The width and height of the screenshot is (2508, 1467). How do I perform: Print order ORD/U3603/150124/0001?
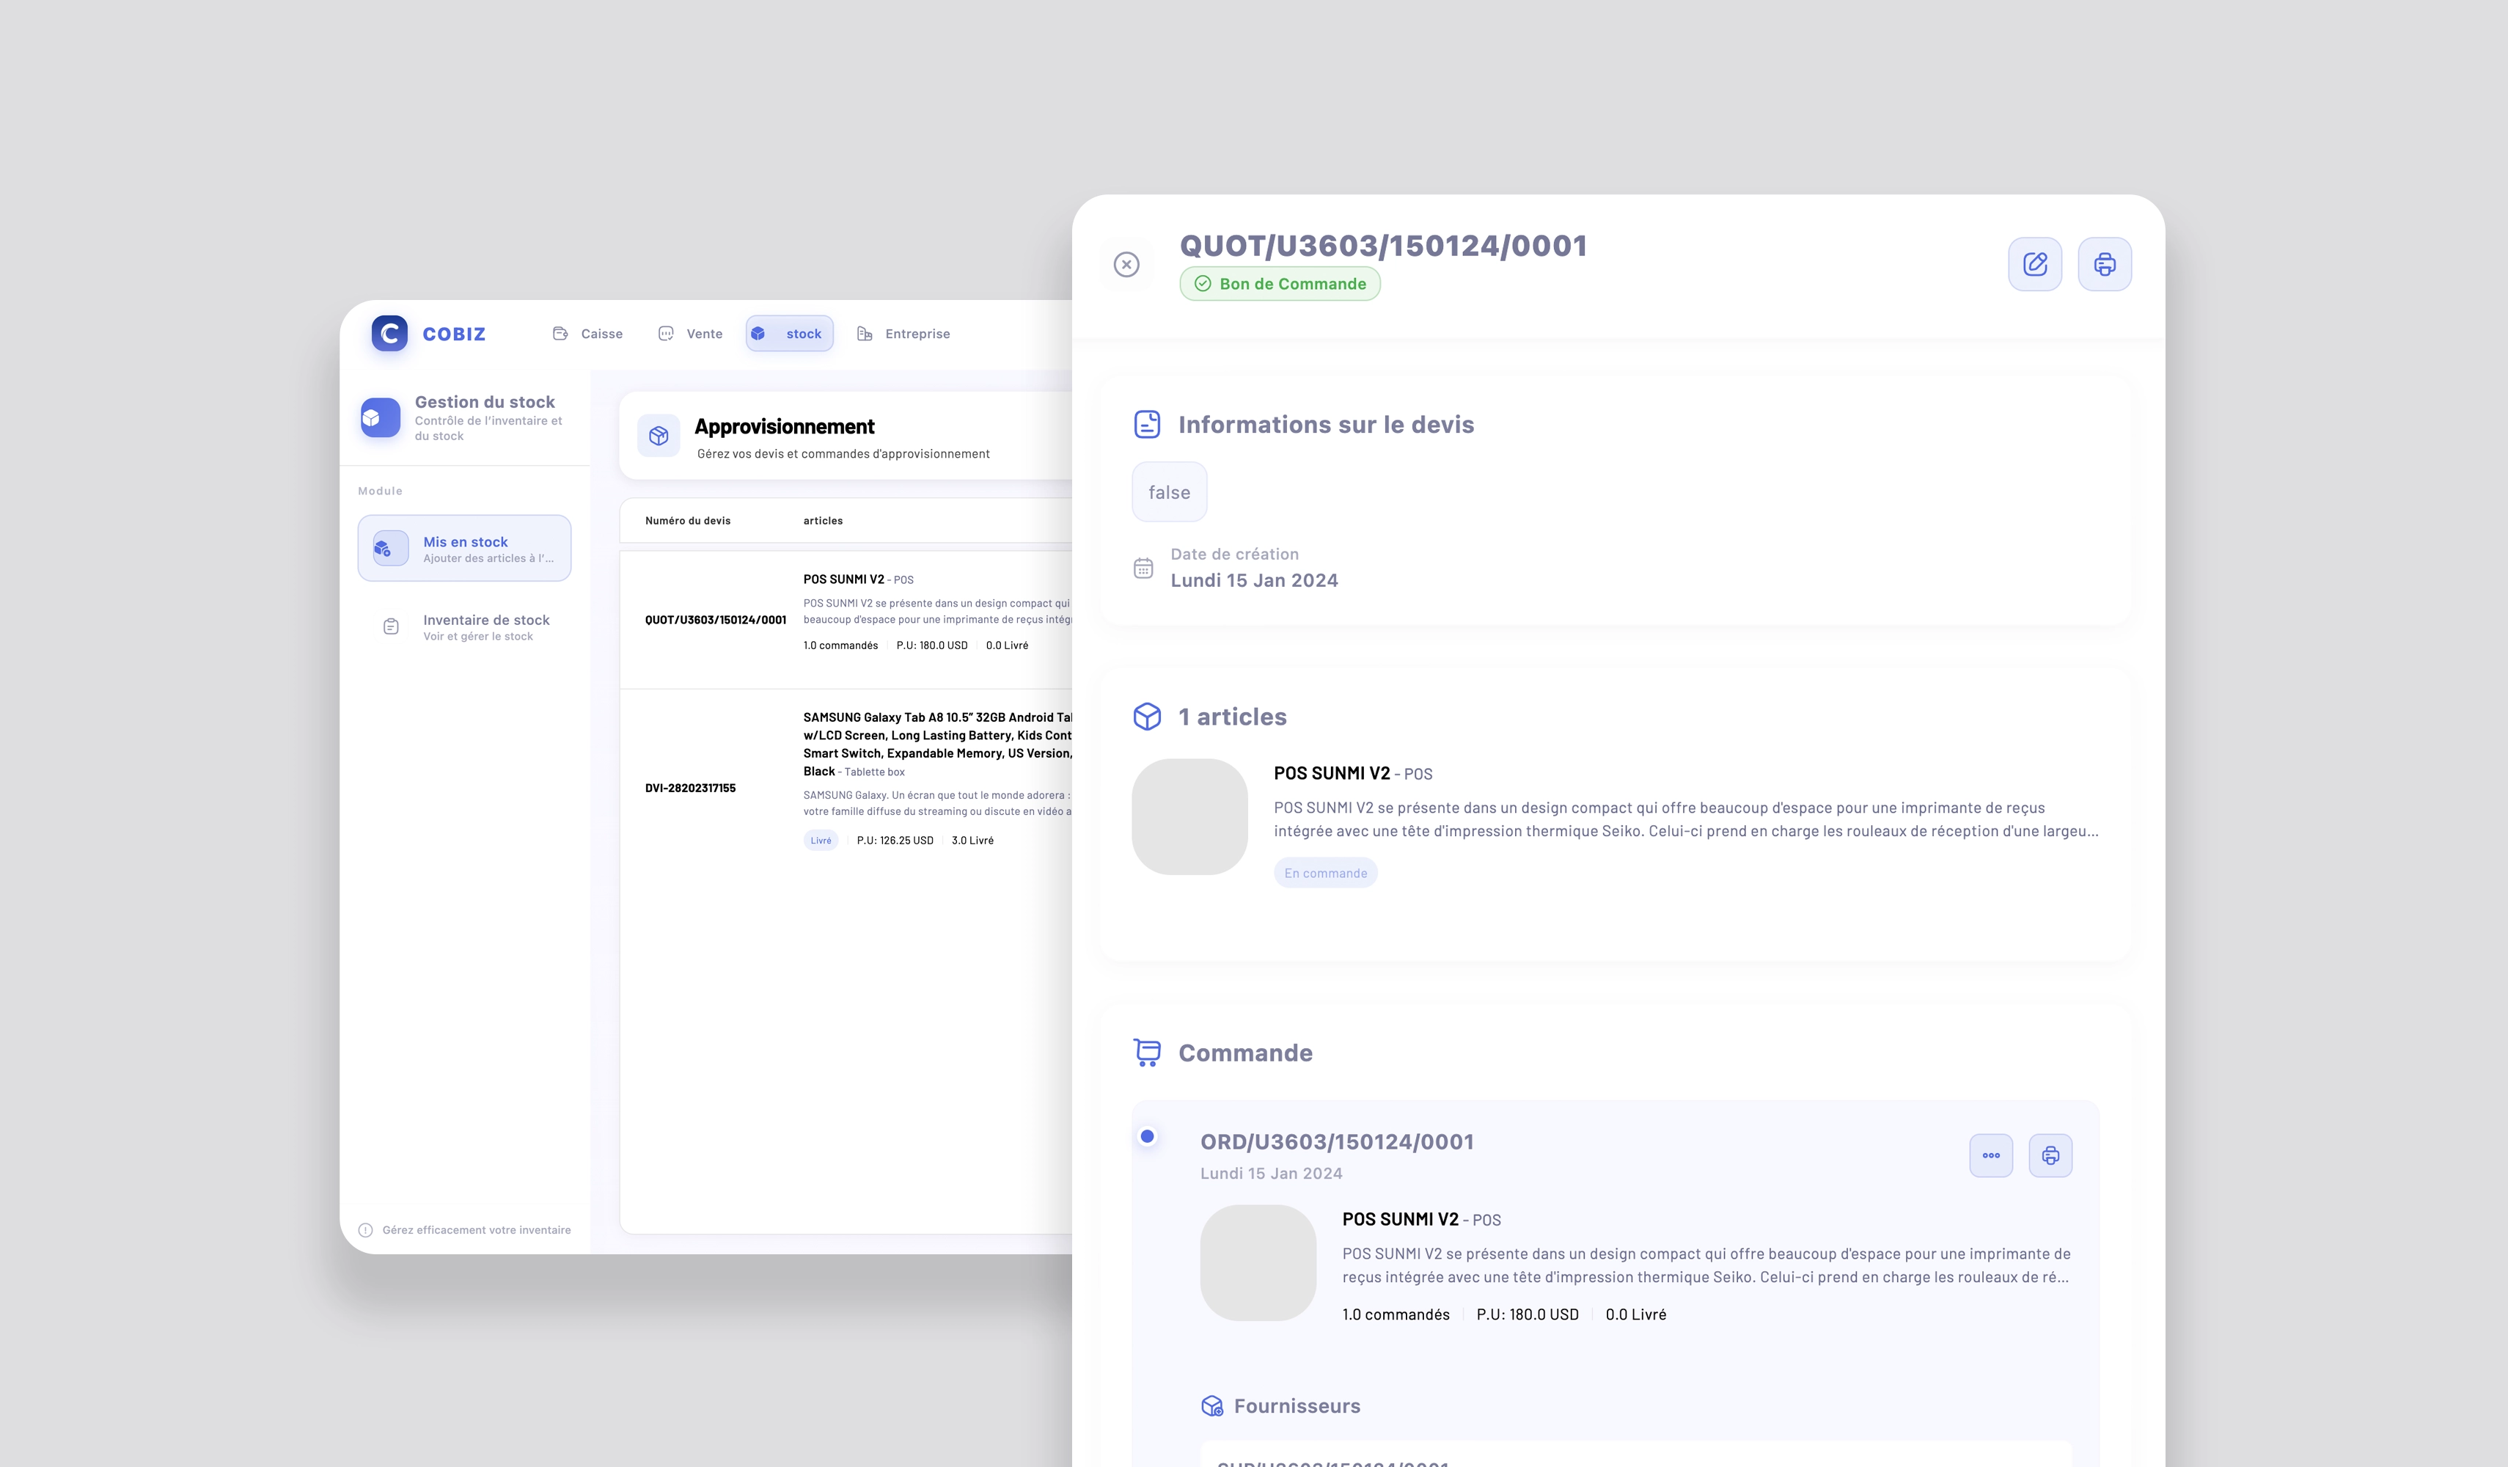(2051, 1155)
